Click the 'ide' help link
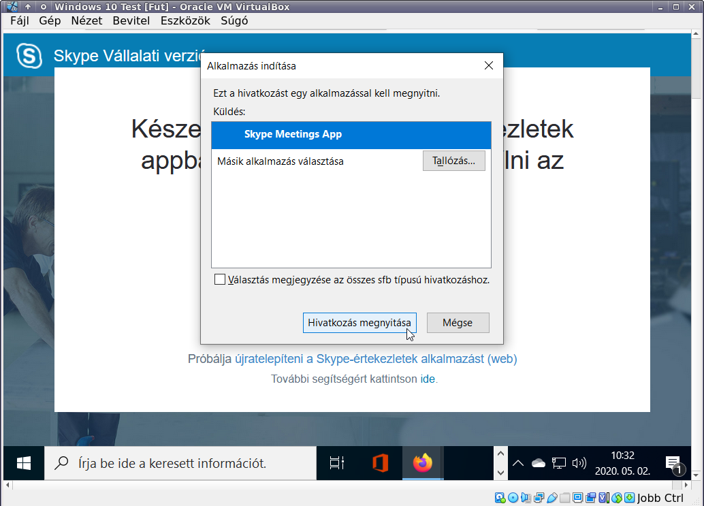This screenshot has height=506, width=704. tap(428, 379)
